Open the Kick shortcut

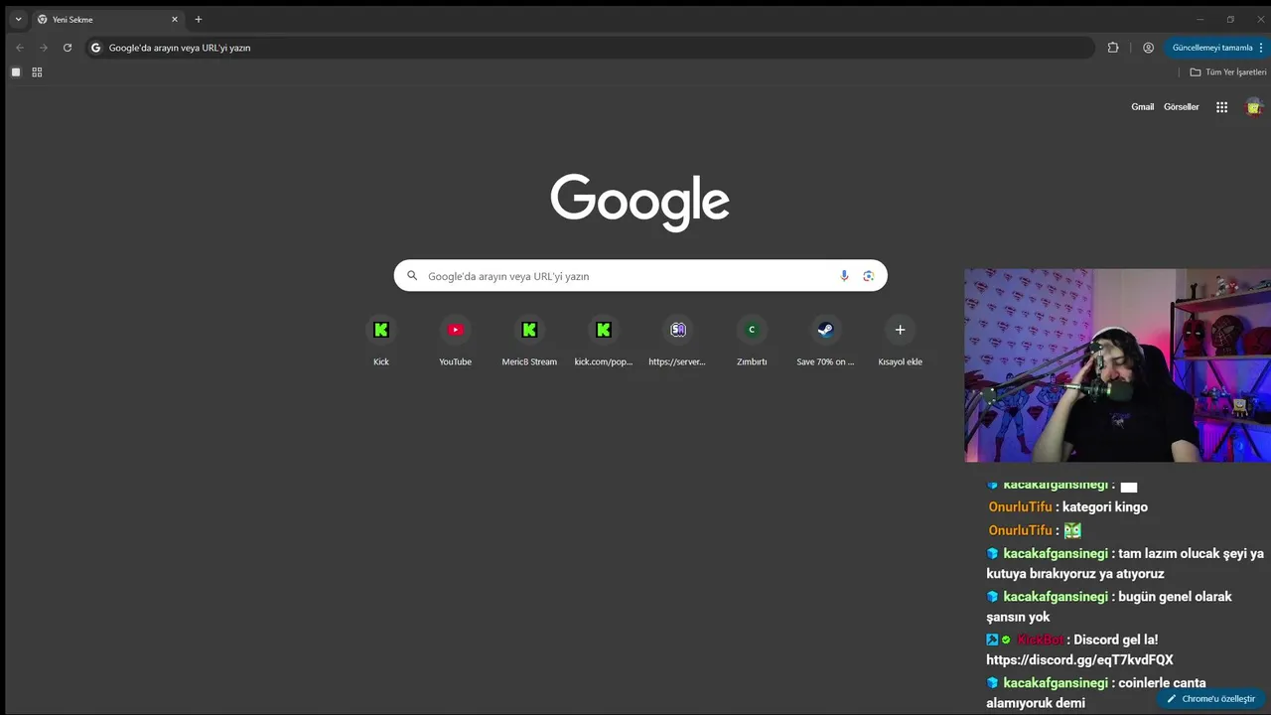381,341
